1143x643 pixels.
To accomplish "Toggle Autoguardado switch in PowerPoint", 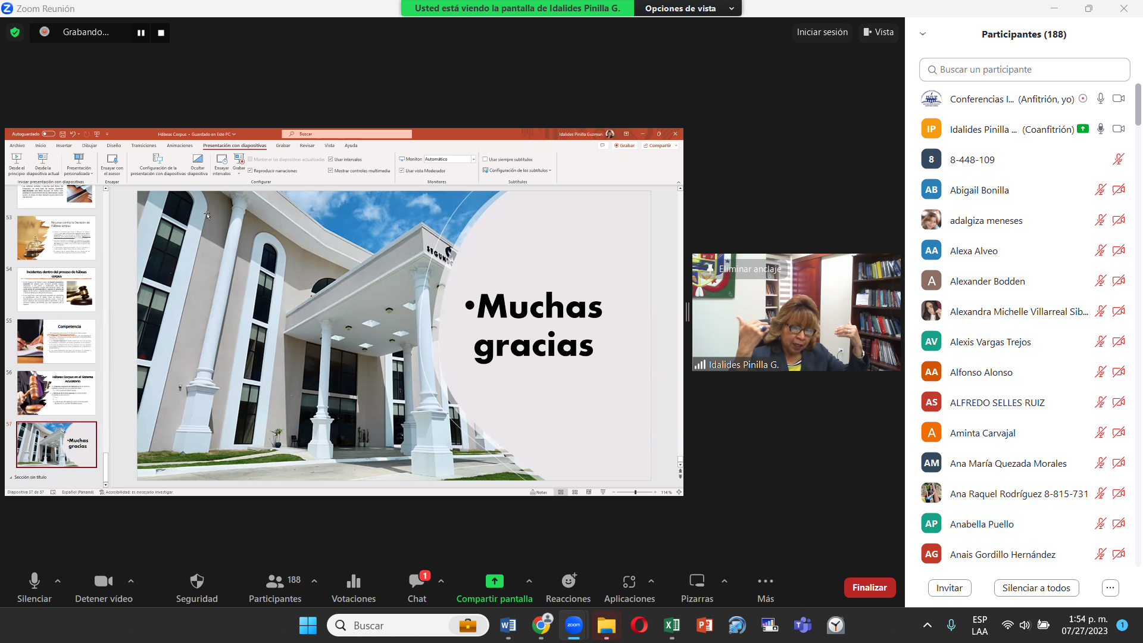I will [48, 134].
